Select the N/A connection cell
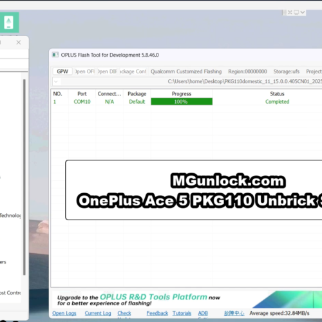Screen dimensions: 322x322 coord(109,102)
